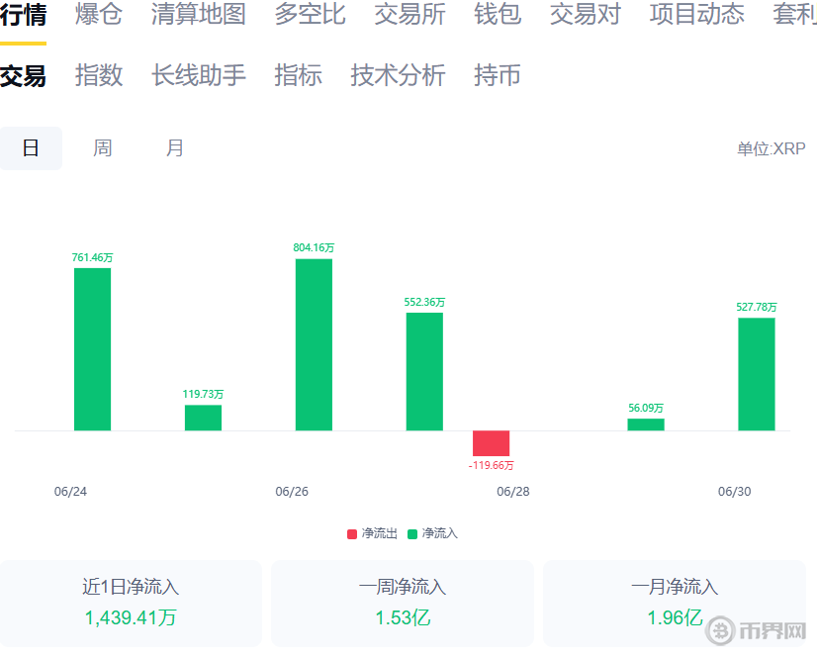Switch to 项目动态 tab
The image size is (817, 658).
point(696,15)
